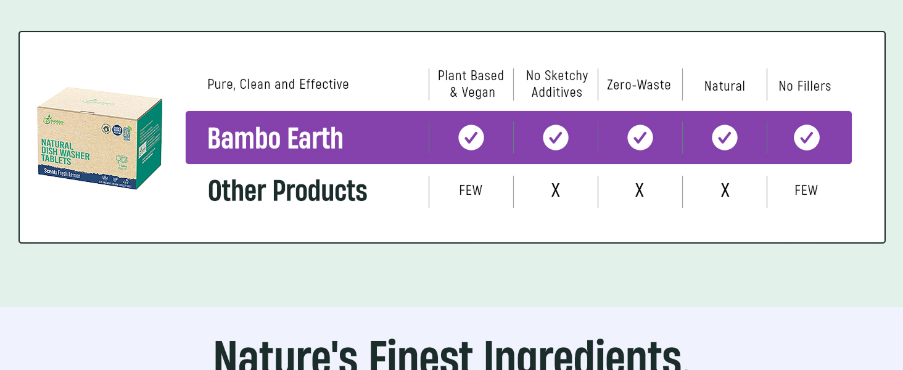Screen dimensions: 903x370
Task: Click the X under Zero-Waste
Action: (x=640, y=191)
